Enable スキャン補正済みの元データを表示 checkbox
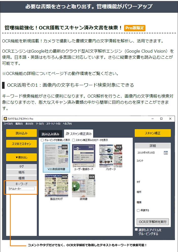The image size is (178, 252). (x=73, y=140)
